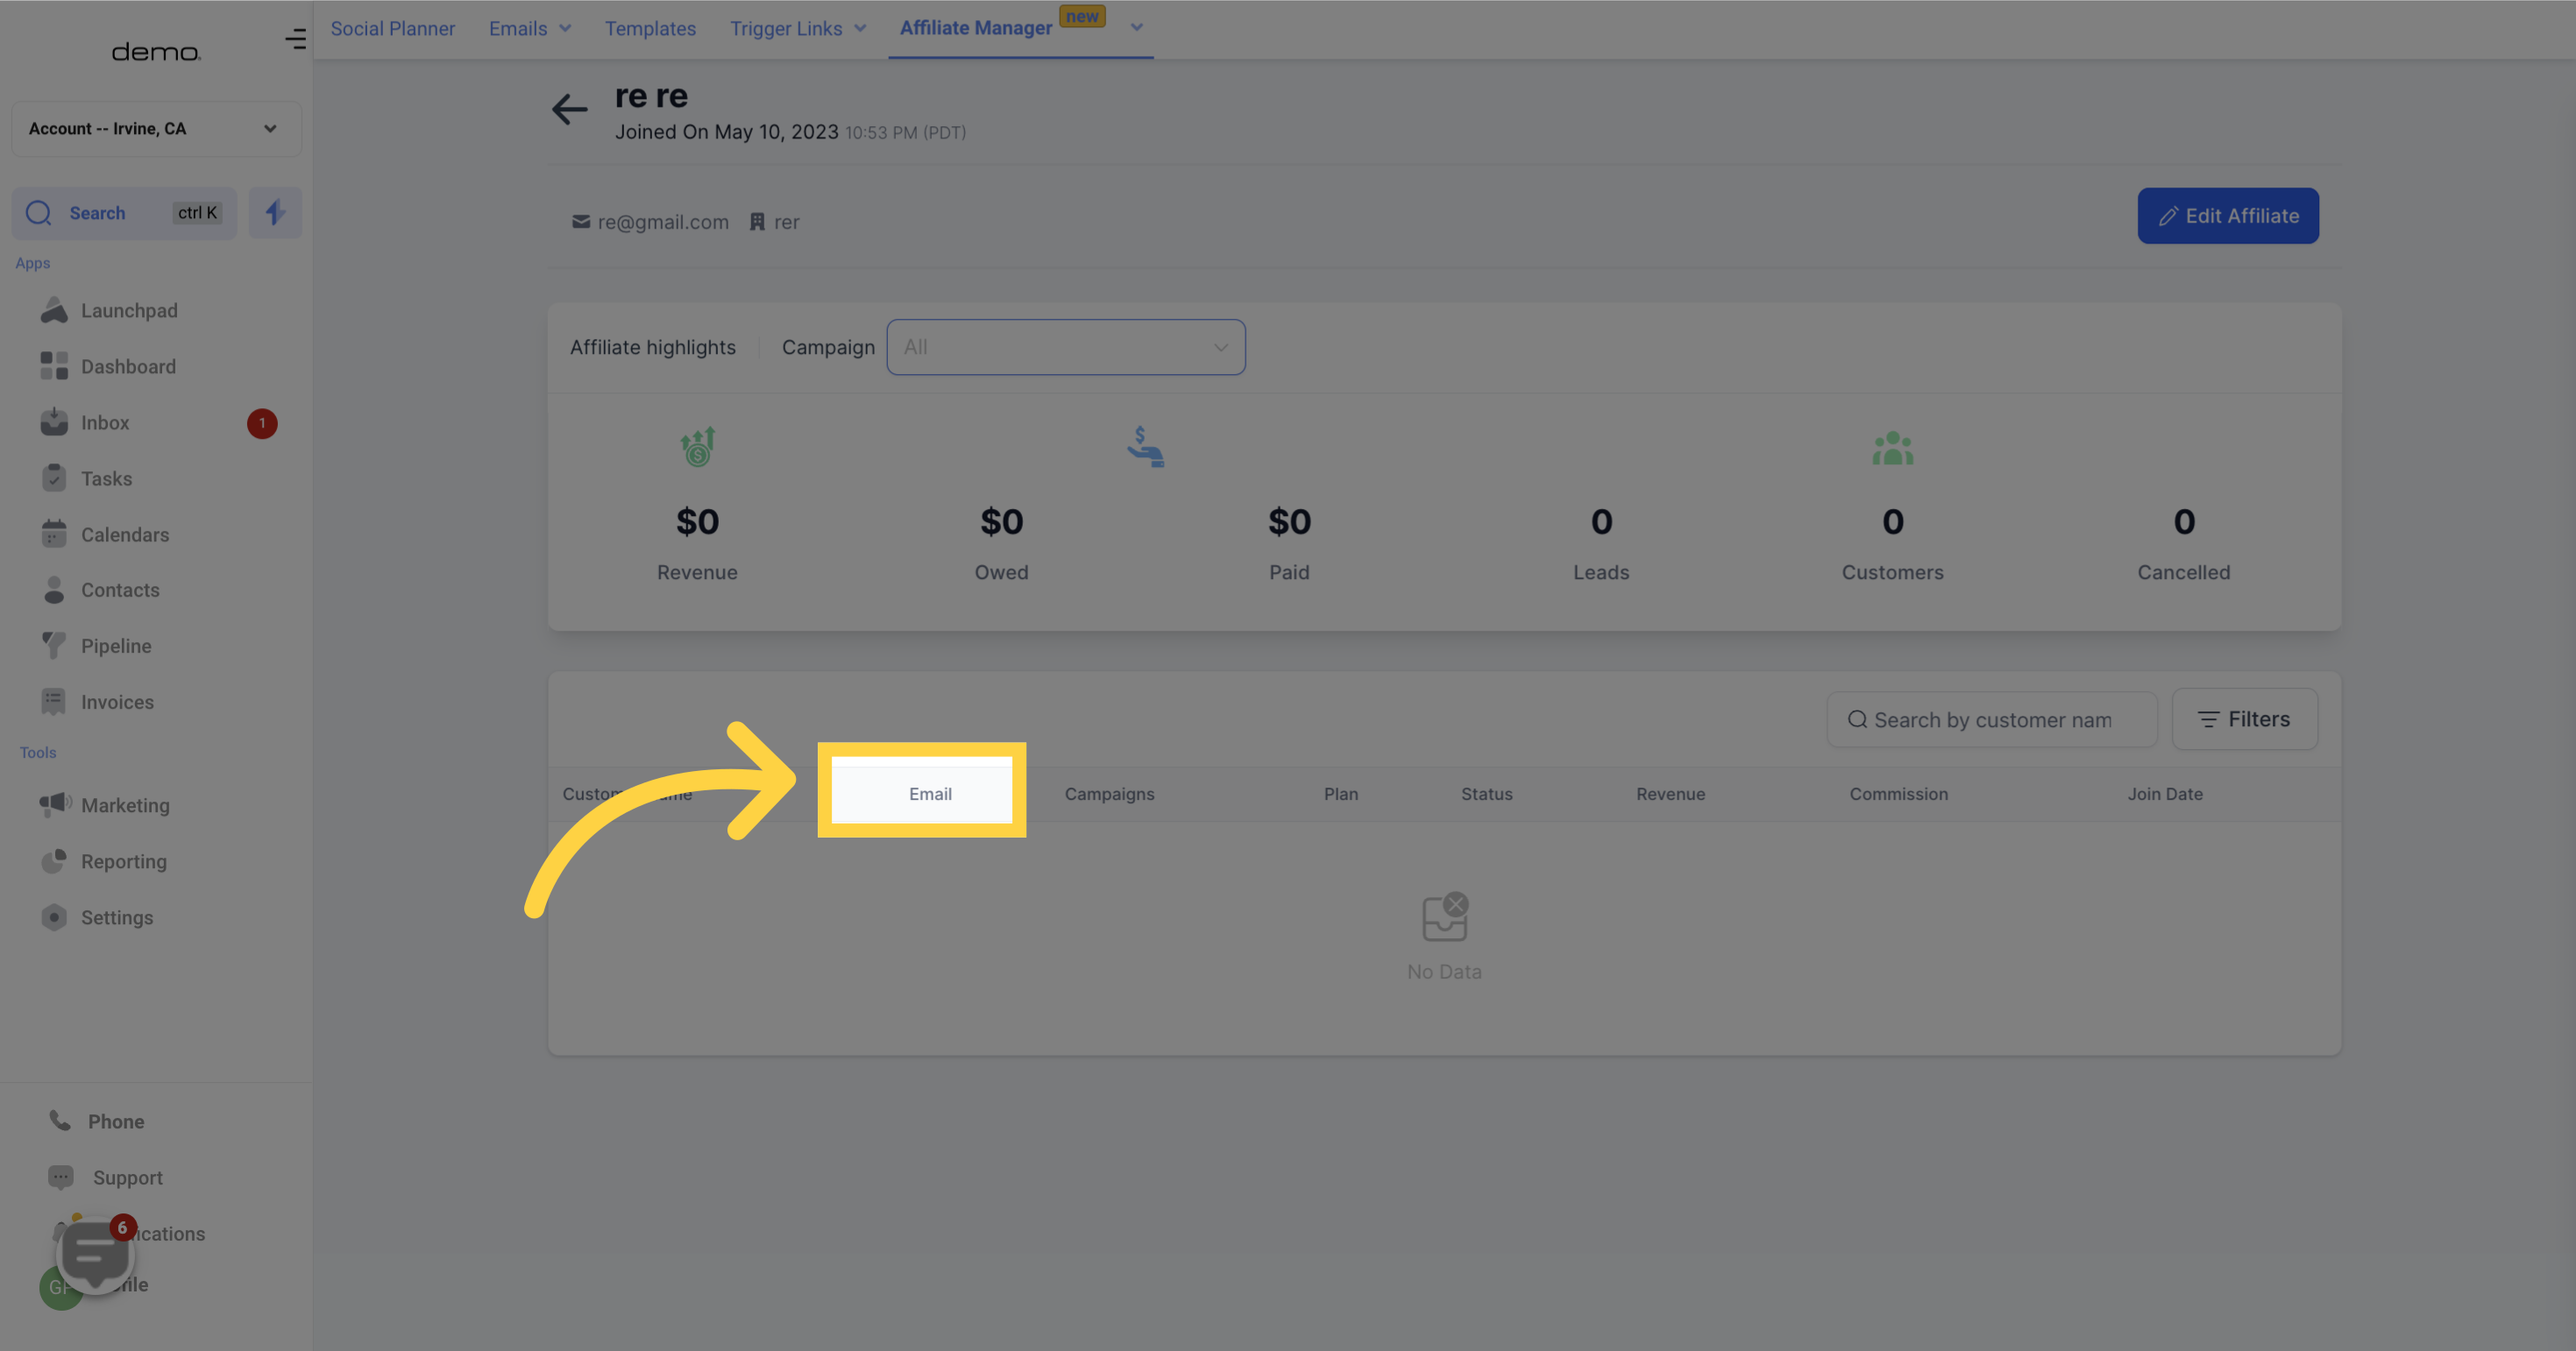Open the Phone option in the sidebar
Screen dimensions: 2576x1351
point(115,1121)
